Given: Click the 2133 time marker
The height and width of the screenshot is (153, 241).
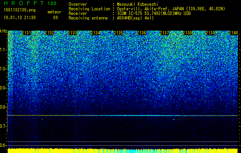Looking at the screenshot, I should click(72, 33).
